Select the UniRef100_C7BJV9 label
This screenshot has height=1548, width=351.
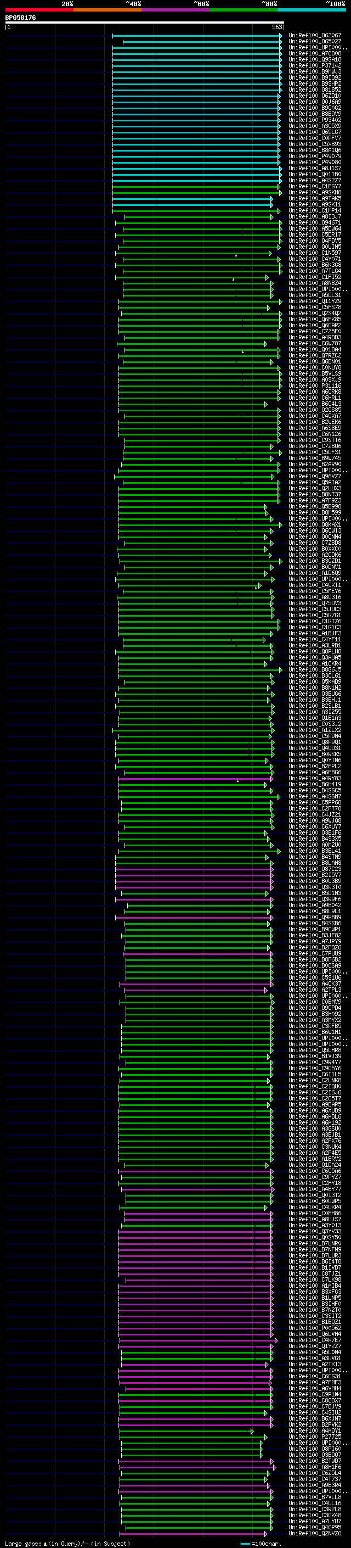click(x=315, y=1406)
